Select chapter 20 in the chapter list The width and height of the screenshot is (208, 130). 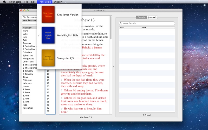(x=48, y=86)
